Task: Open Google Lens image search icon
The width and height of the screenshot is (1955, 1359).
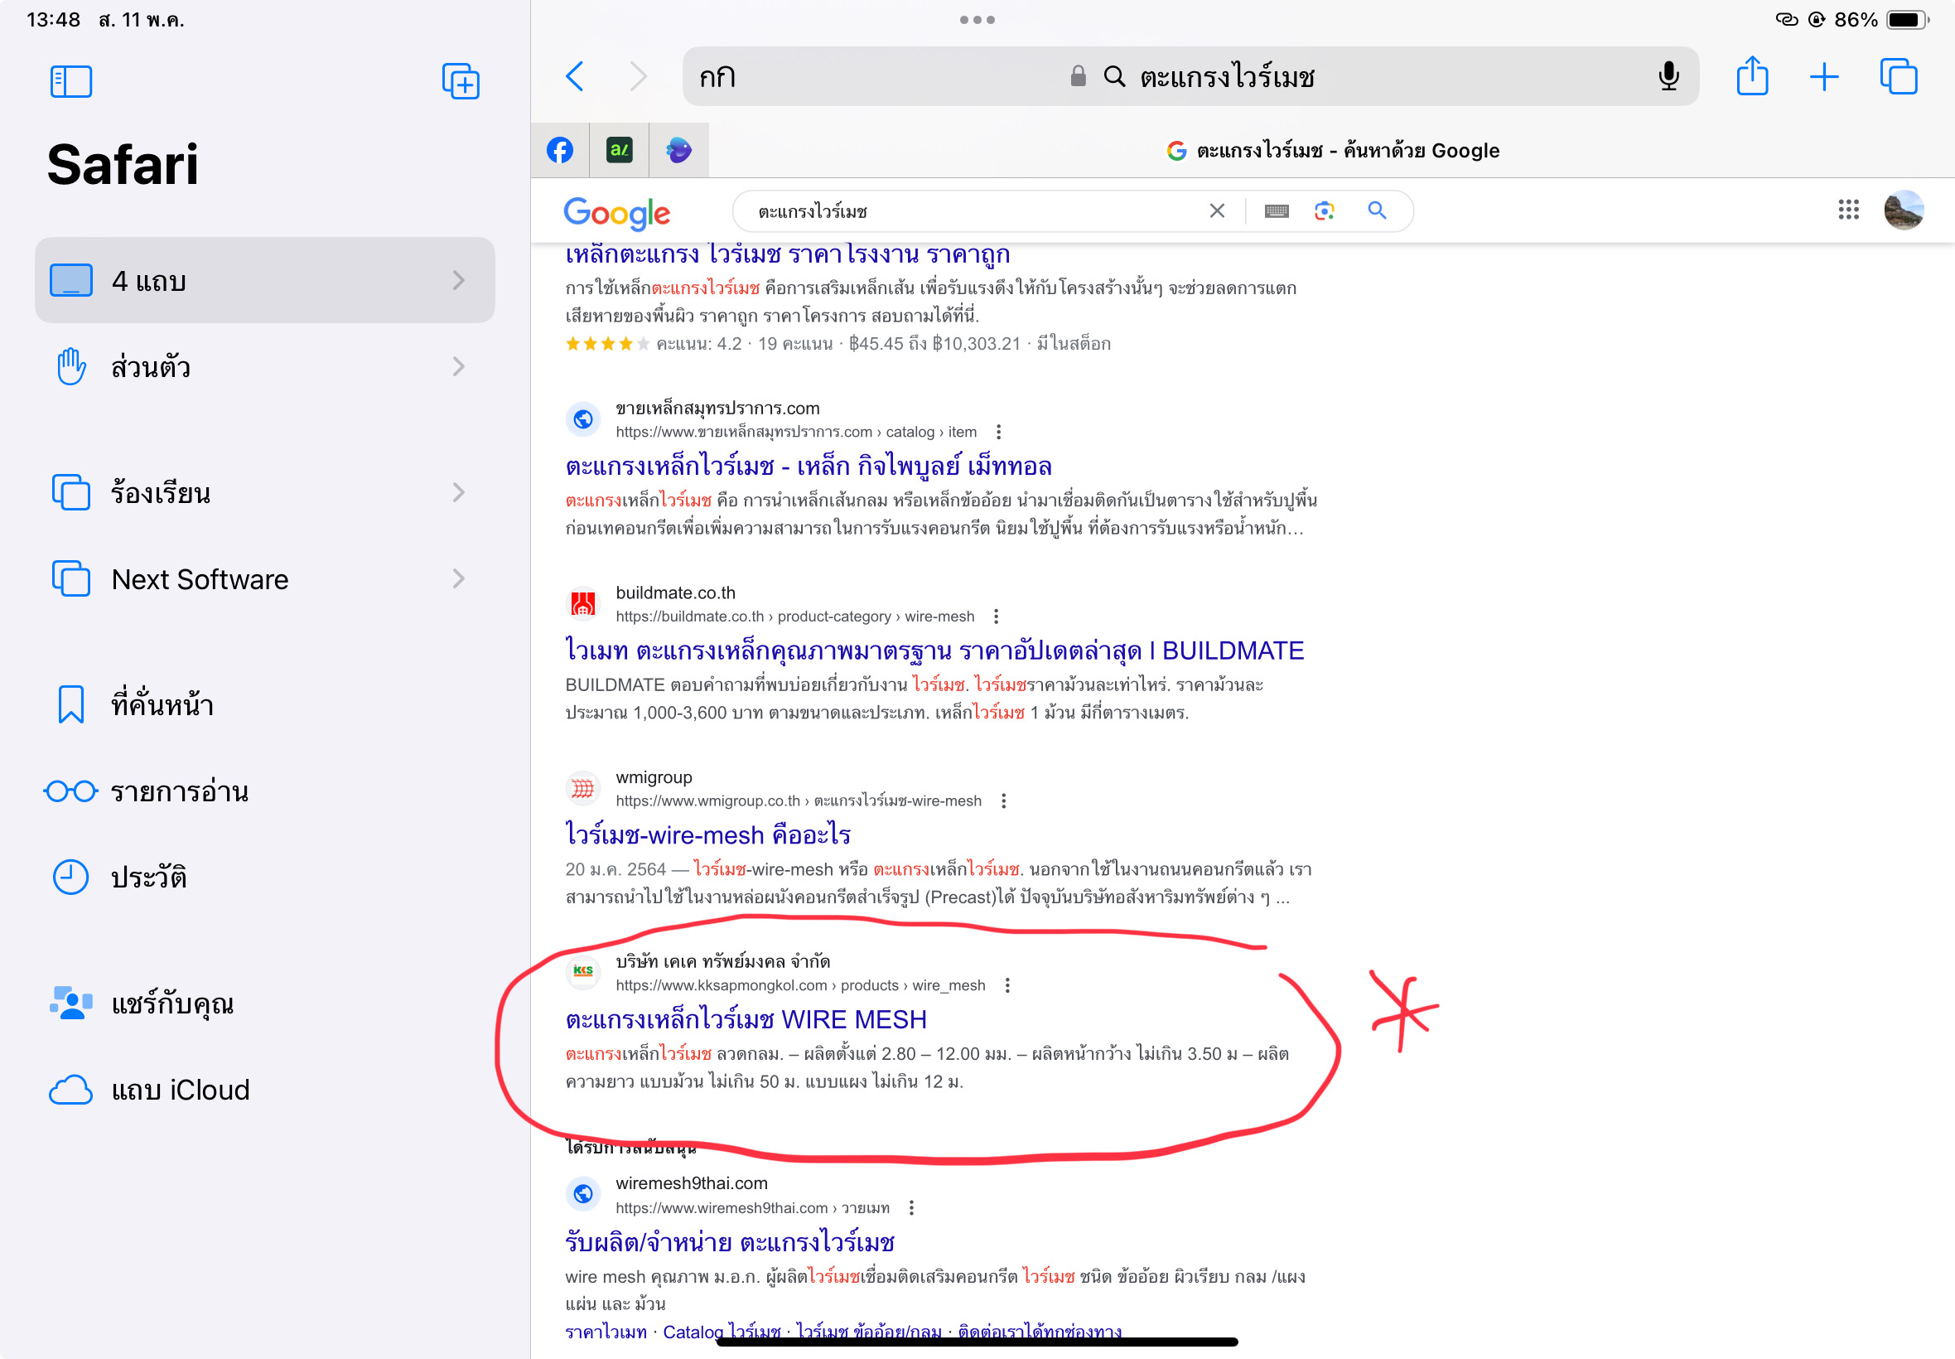Action: click(x=1324, y=211)
